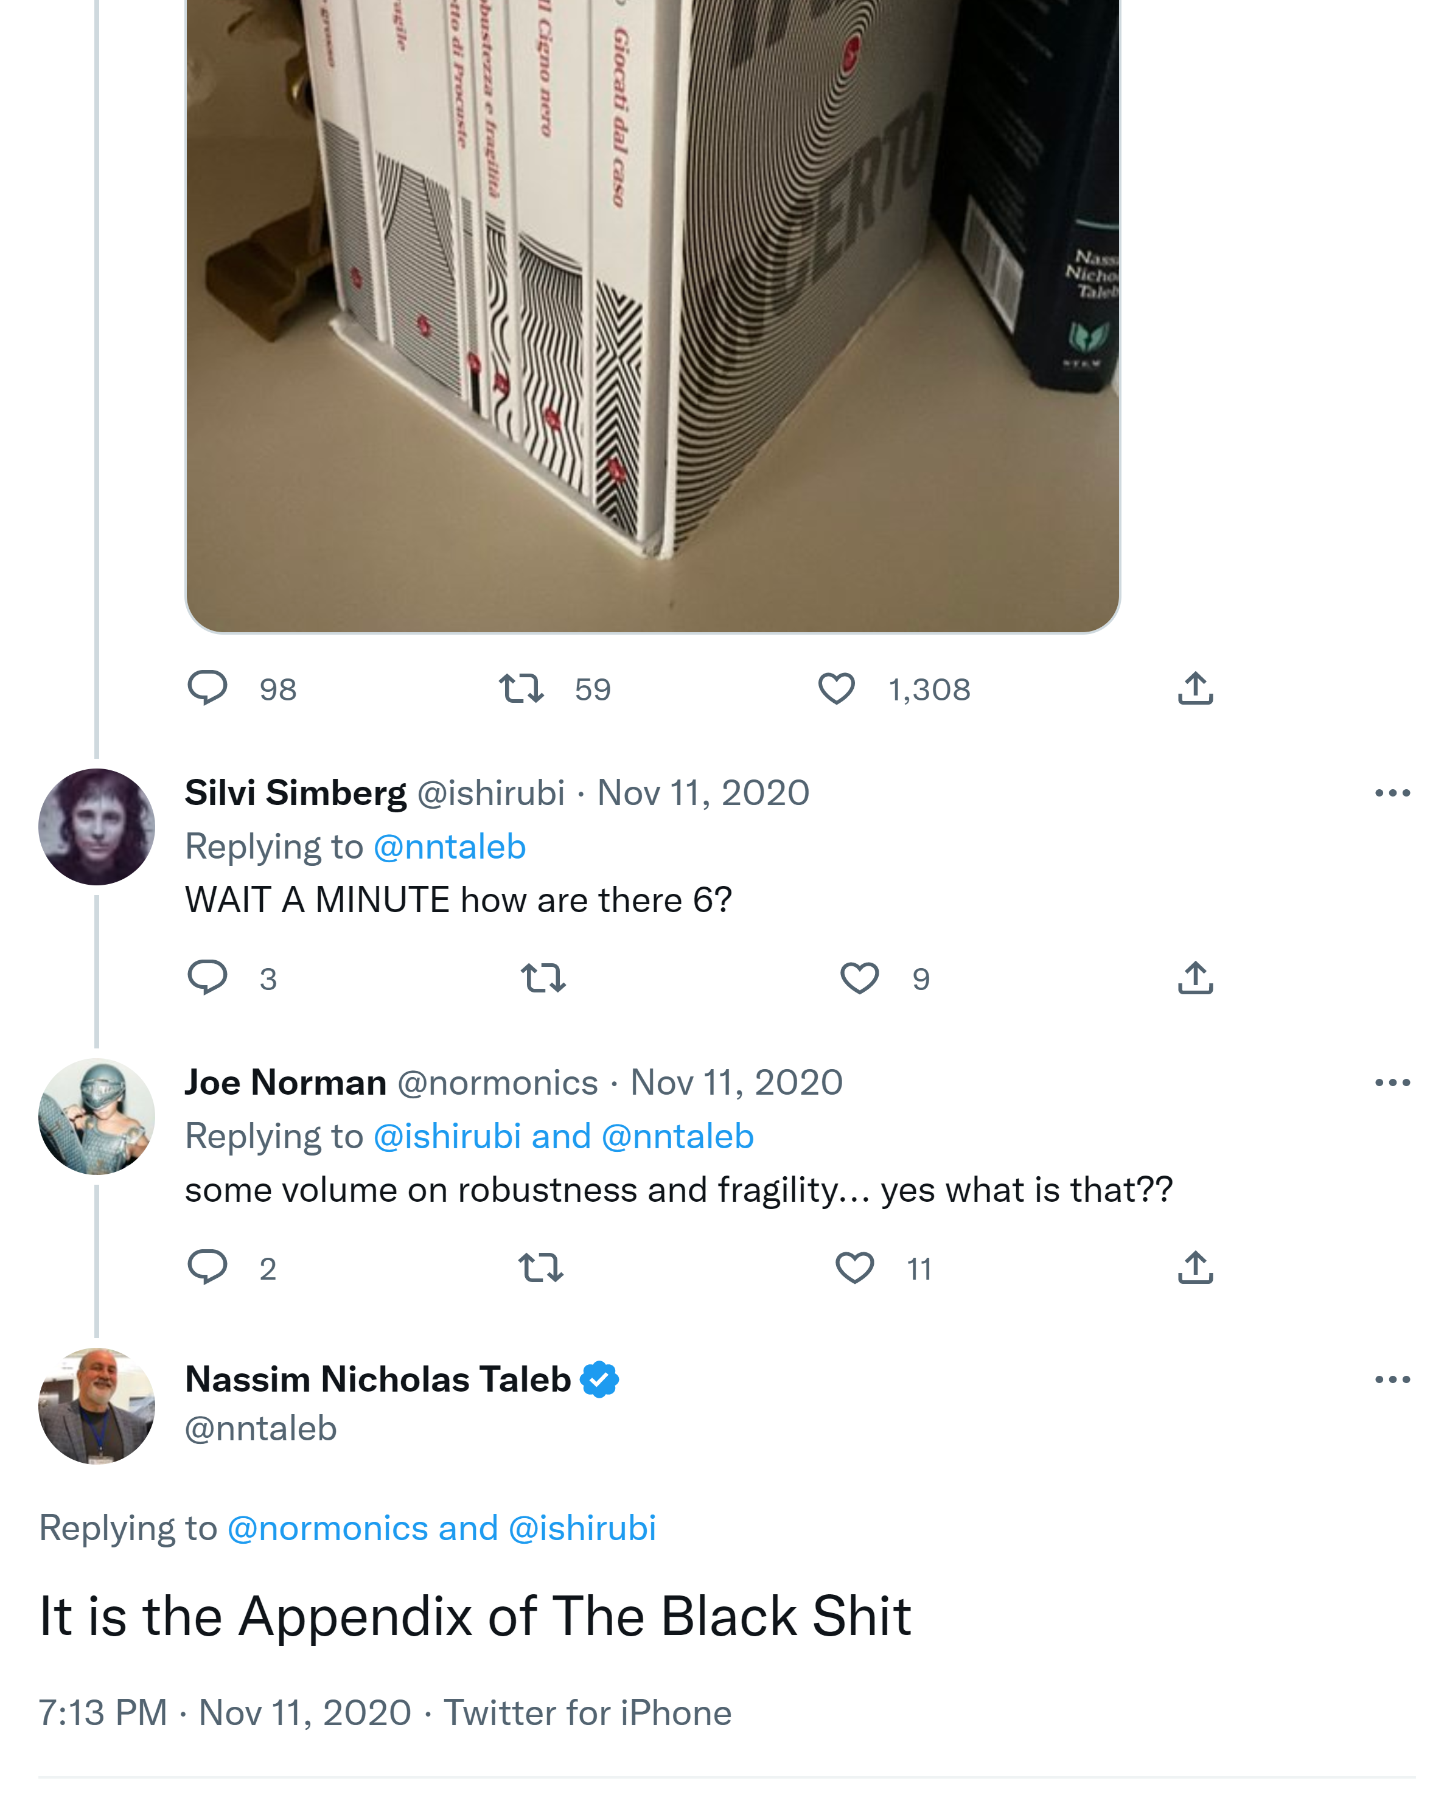Enlarge the book box set photo
This screenshot has width=1444, height=1806.
pyautogui.click(x=652, y=310)
